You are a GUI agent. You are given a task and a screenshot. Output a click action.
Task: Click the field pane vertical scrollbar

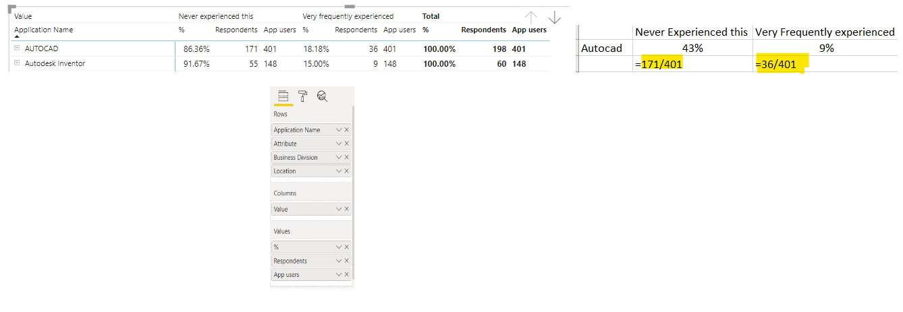point(354,192)
